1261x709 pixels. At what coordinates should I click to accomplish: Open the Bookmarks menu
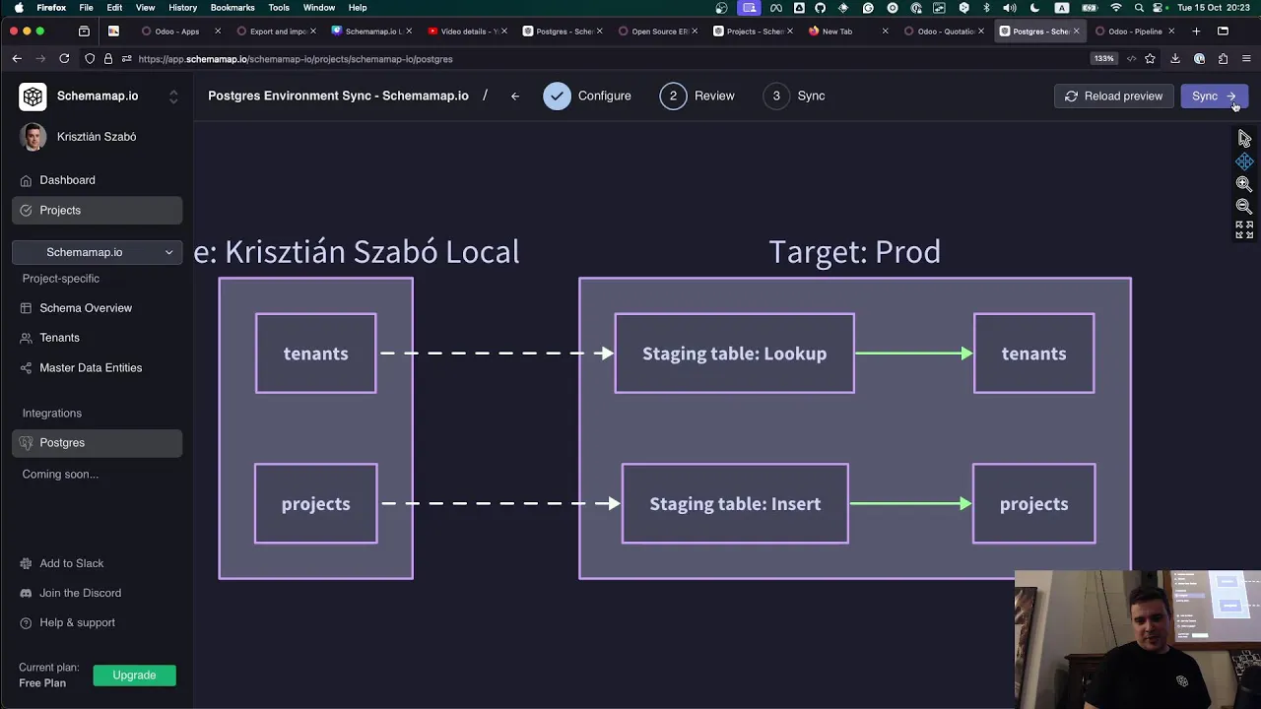(x=232, y=8)
